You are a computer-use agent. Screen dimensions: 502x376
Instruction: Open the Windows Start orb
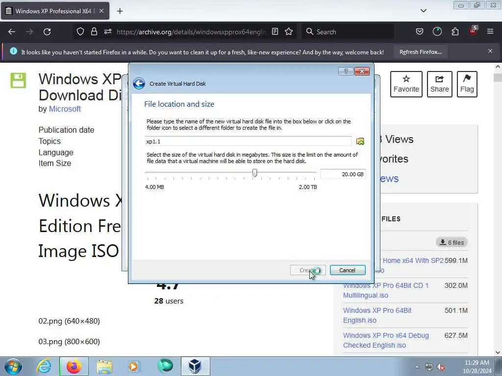coord(13,366)
